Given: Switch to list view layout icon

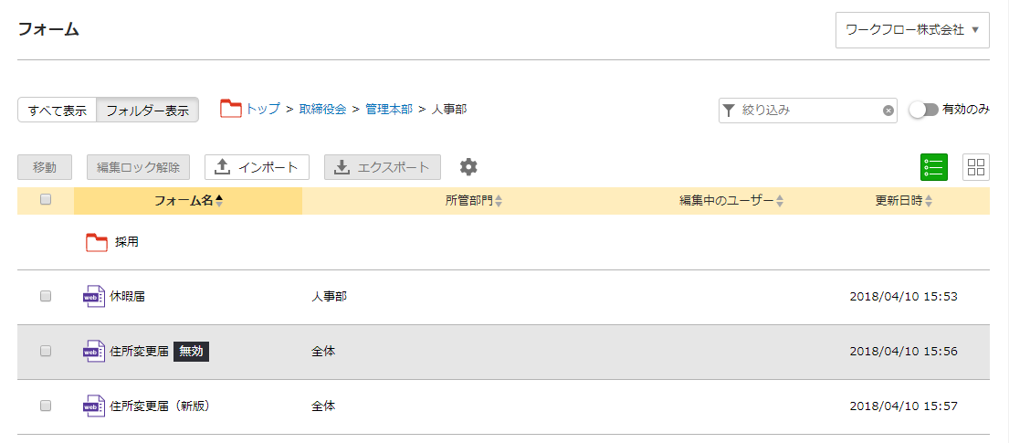Looking at the screenshot, I should pyautogui.click(x=933, y=167).
